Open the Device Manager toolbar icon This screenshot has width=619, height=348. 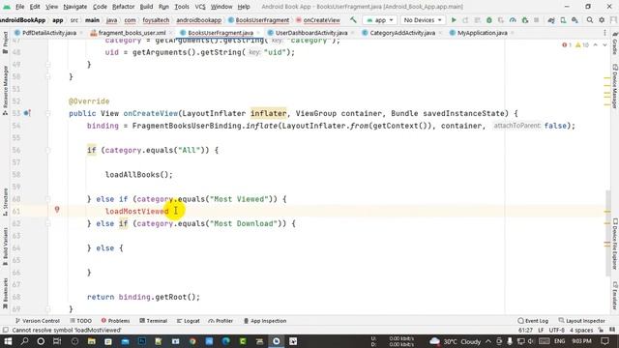(563, 20)
